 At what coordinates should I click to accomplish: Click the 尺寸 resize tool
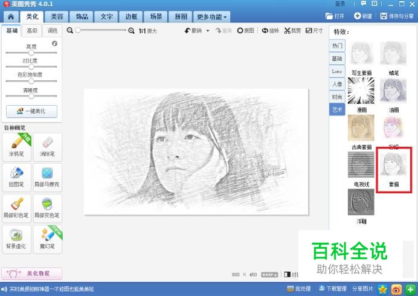314,31
